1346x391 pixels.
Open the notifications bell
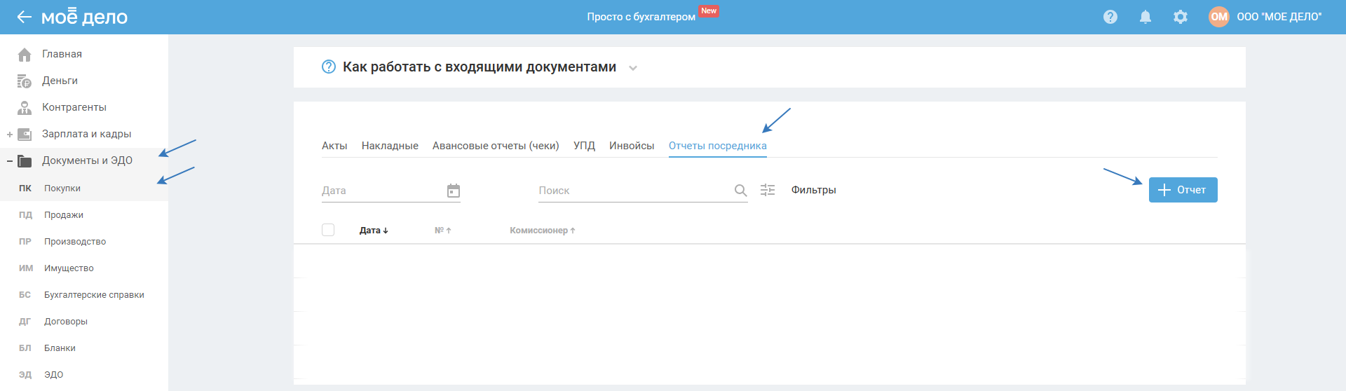(1145, 17)
